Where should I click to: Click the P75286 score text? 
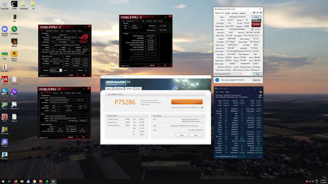click(x=125, y=102)
